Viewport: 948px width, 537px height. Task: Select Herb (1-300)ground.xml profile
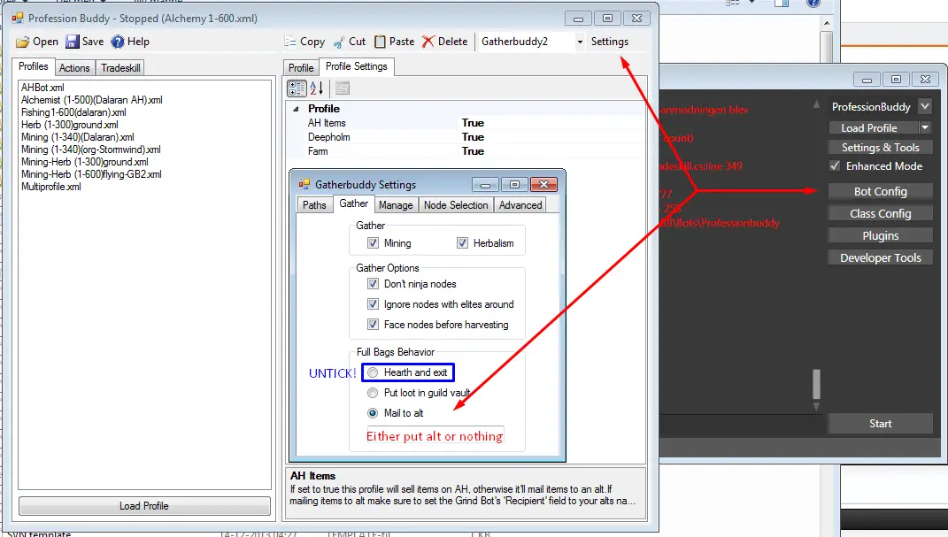click(x=70, y=125)
